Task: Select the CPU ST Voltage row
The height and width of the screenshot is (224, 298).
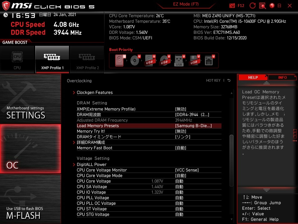Action: 149,209
